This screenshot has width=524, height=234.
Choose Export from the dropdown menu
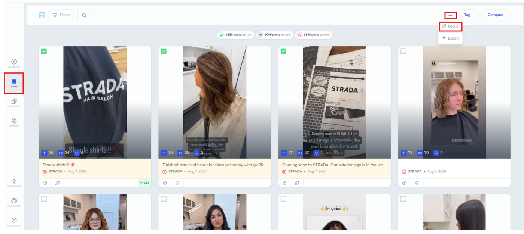click(x=450, y=38)
